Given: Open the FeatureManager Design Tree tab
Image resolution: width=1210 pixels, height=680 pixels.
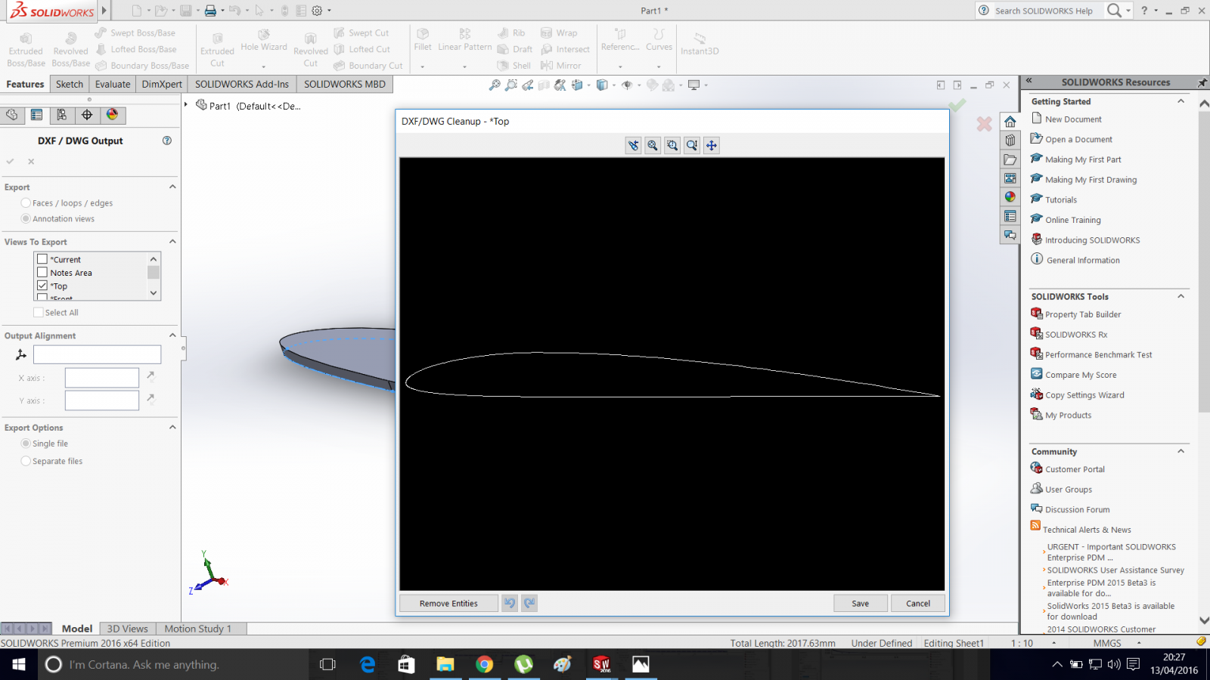Looking at the screenshot, I should (11, 115).
